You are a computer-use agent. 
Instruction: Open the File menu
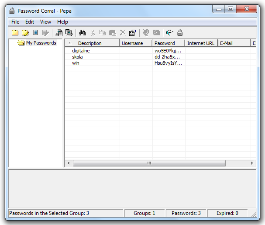[x=15, y=22]
